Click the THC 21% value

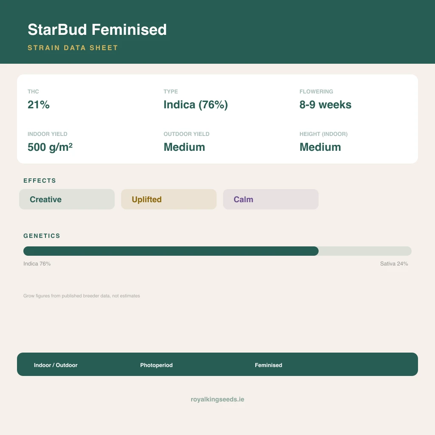pos(39,105)
